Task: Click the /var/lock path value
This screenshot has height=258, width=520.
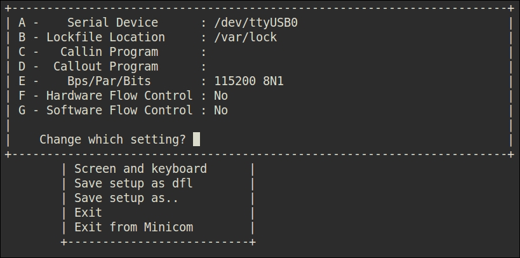Action: tap(246, 37)
